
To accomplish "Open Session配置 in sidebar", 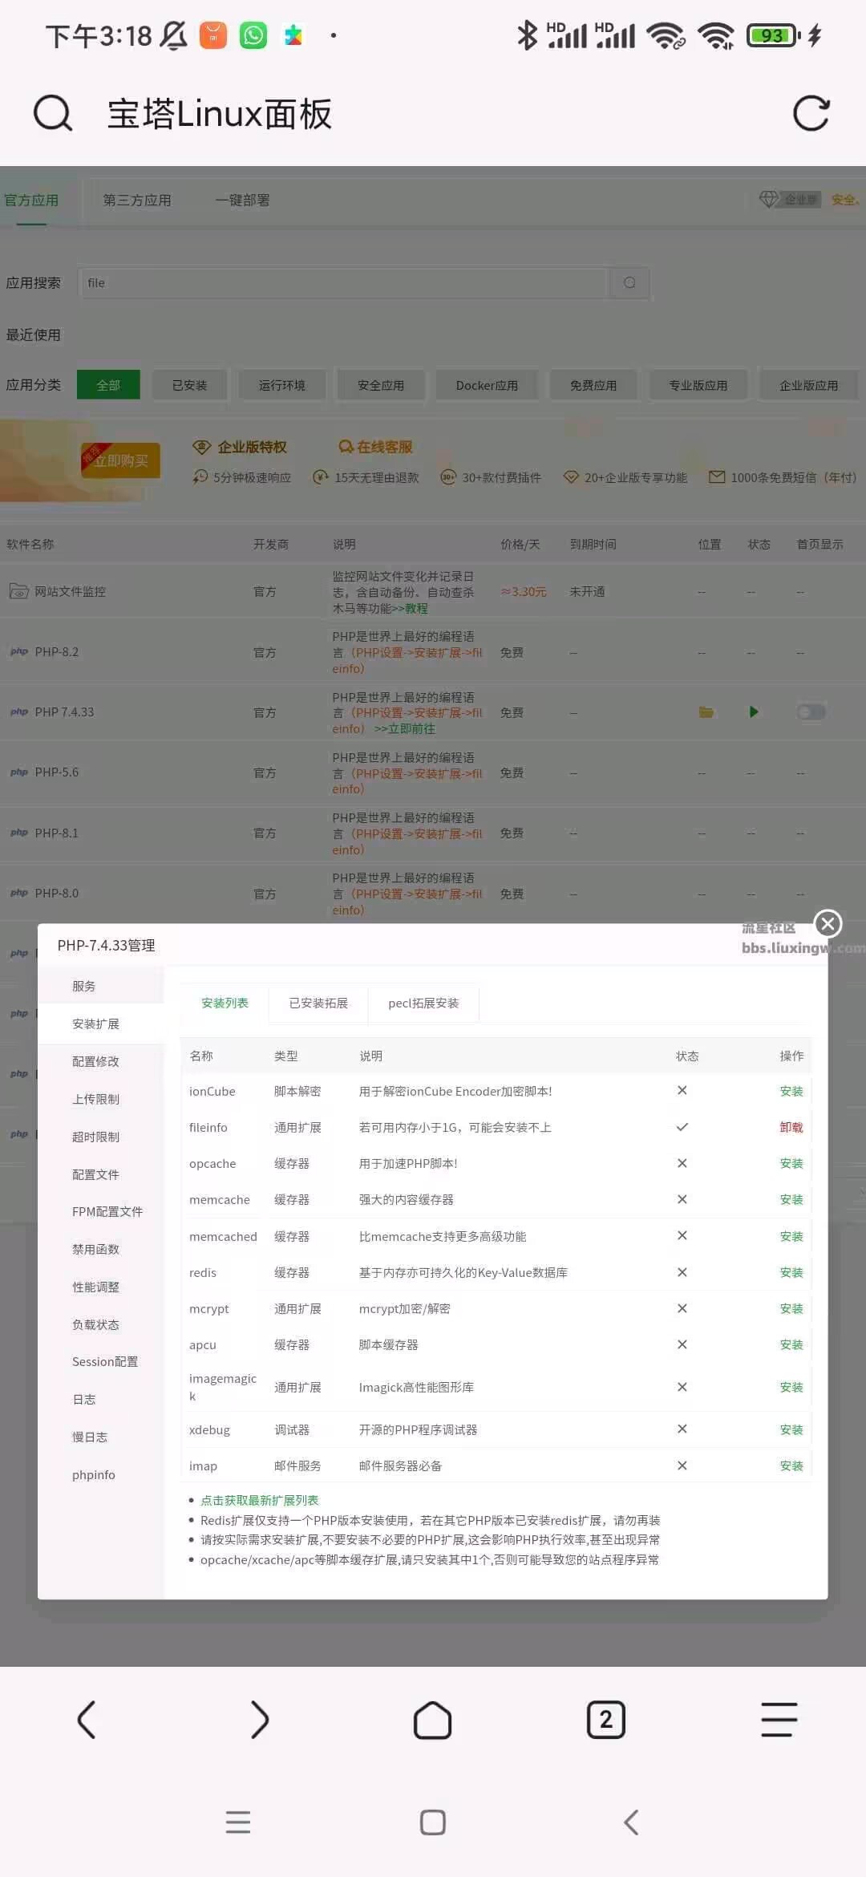I will pyautogui.click(x=101, y=1361).
